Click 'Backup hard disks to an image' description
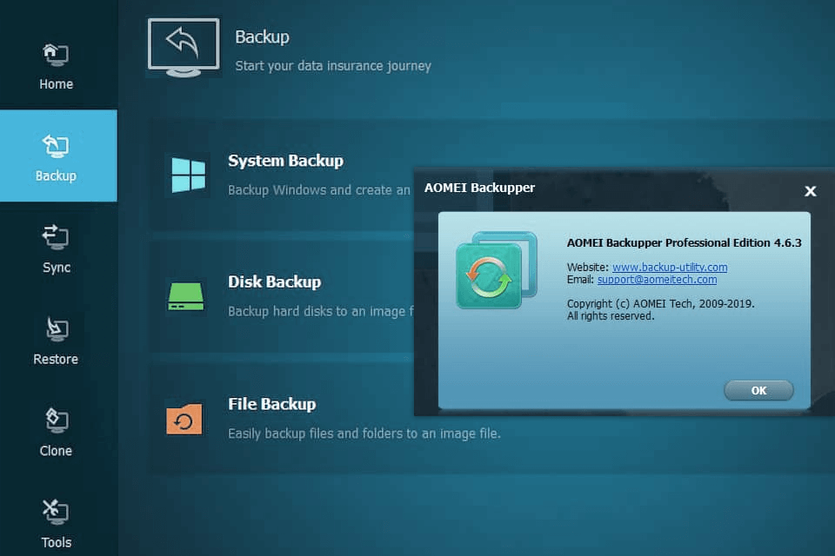This screenshot has width=835, height=556. point(321,311)
